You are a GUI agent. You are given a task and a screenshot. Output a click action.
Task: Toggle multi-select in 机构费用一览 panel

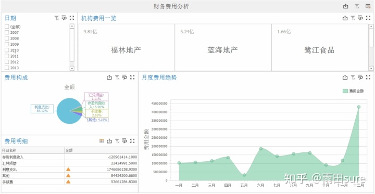tap(360, 18)
